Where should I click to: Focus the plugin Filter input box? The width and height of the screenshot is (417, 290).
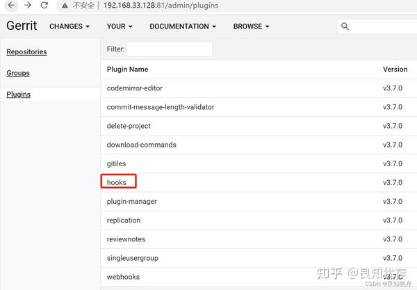pos(170,49)
